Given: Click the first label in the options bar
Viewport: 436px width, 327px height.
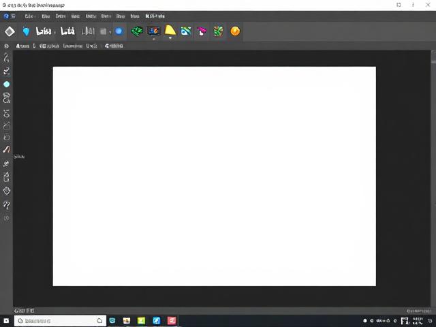Looking at the screenshot, I should [x=22, y=46].
